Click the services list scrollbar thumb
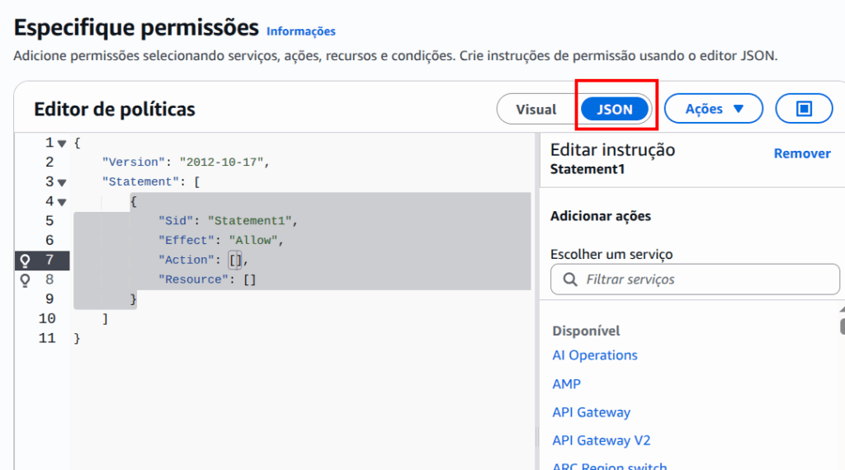The width and height of the screenshot is (845, 470). 843,325
